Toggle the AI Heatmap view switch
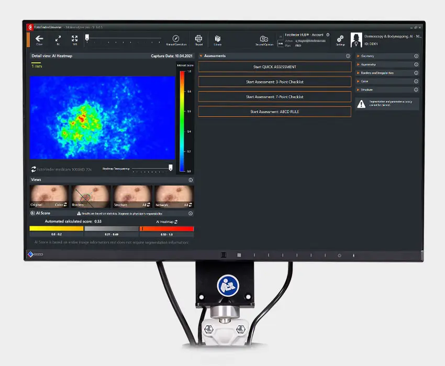This screenshot has width=445, height=366. 176,222
